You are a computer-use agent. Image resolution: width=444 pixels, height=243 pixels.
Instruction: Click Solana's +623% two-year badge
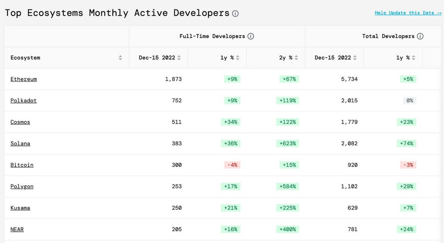click(287, 143)
